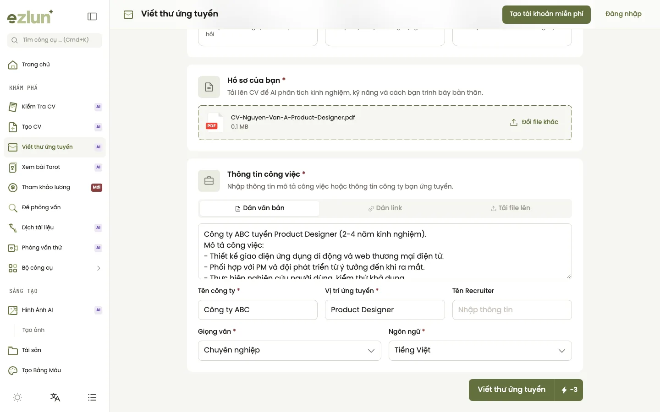This screenshot has height=412, width=660.
Task: Click Tạo ảnh sub-item
Action: (x=33, y=330)
